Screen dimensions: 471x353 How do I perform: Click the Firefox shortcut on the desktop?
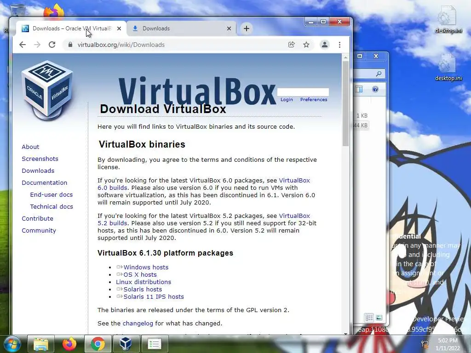point(54,11)
